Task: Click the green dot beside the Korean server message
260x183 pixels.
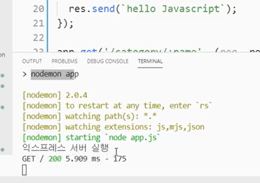Action: pos(2,150)
